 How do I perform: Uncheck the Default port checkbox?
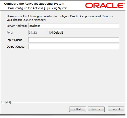pos(51,33)
